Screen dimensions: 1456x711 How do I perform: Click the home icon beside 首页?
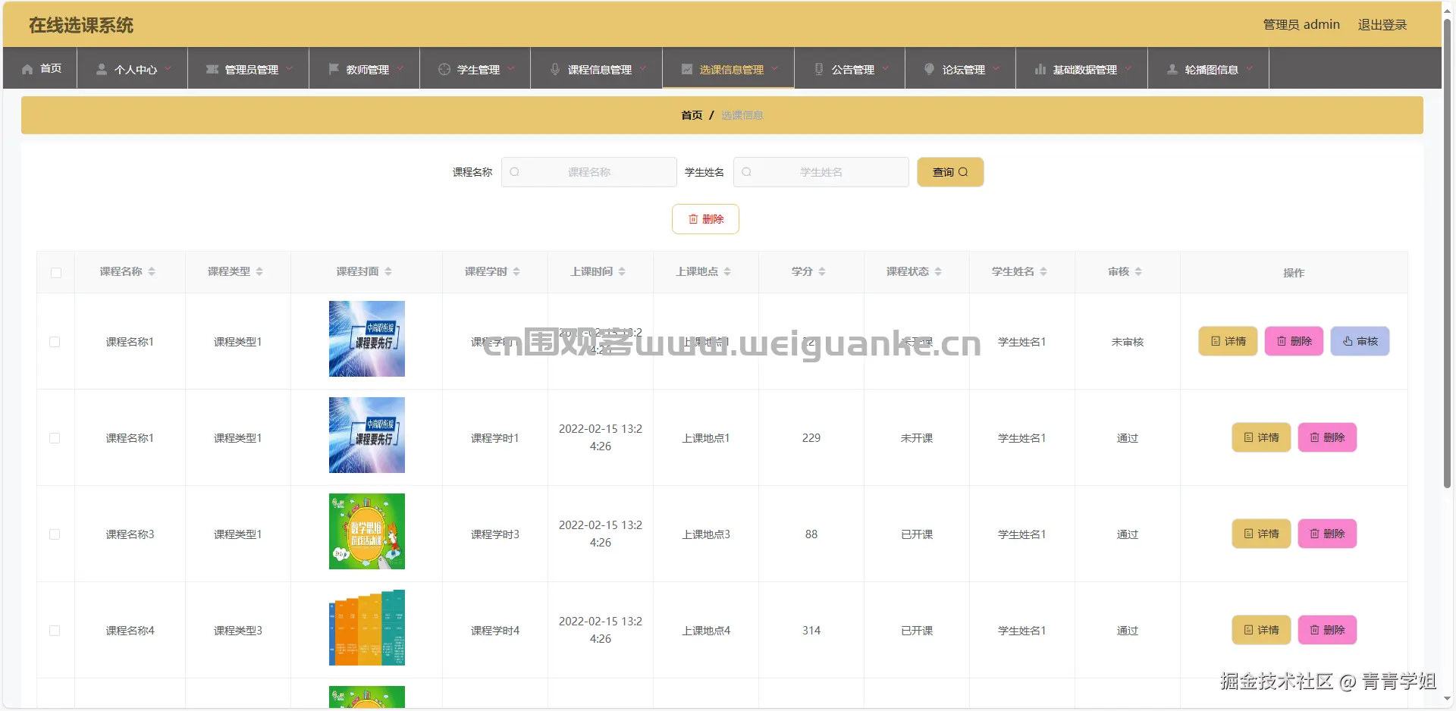(27, 69)
